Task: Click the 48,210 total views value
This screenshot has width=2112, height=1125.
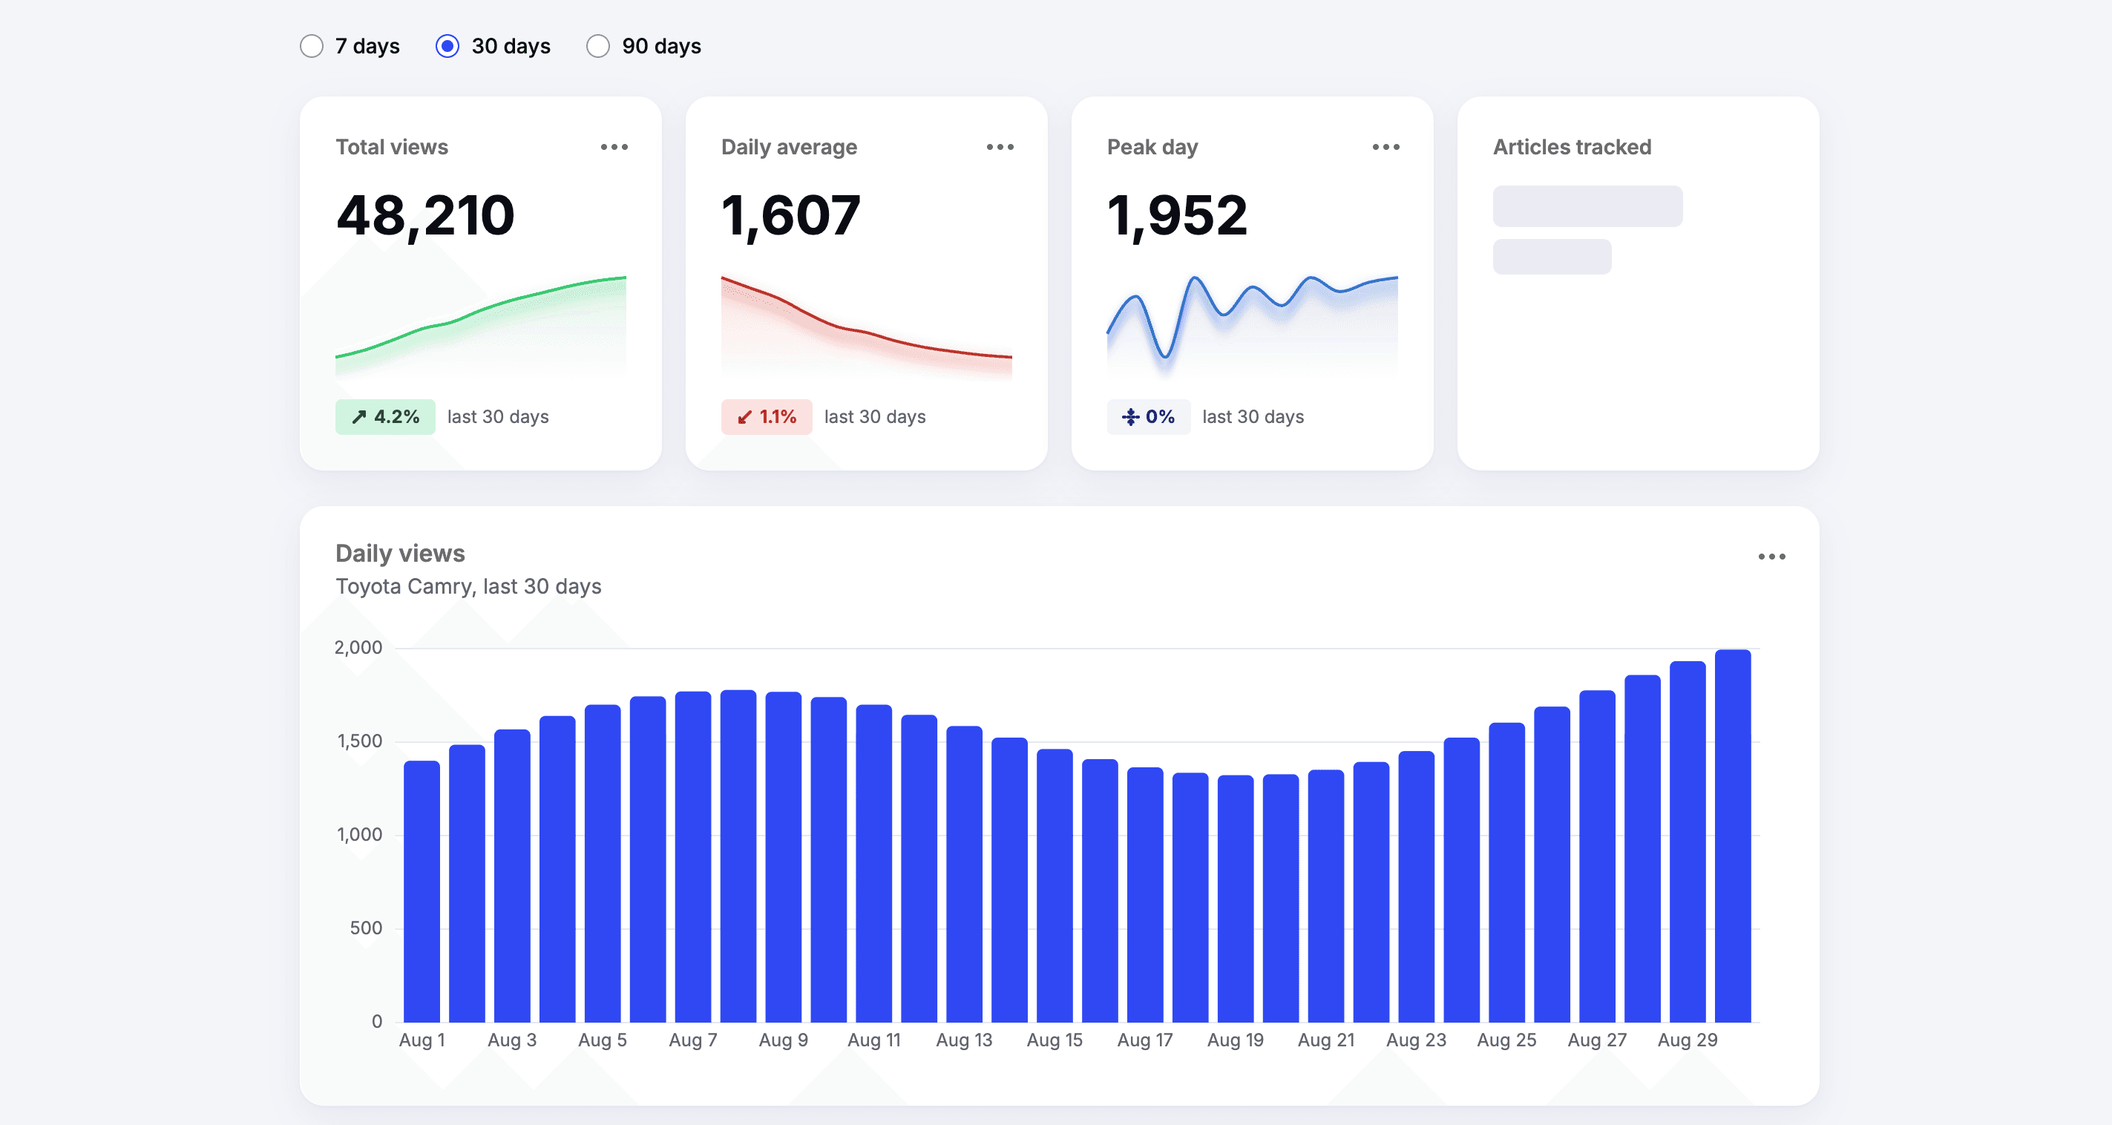Action: pos(425,216)
